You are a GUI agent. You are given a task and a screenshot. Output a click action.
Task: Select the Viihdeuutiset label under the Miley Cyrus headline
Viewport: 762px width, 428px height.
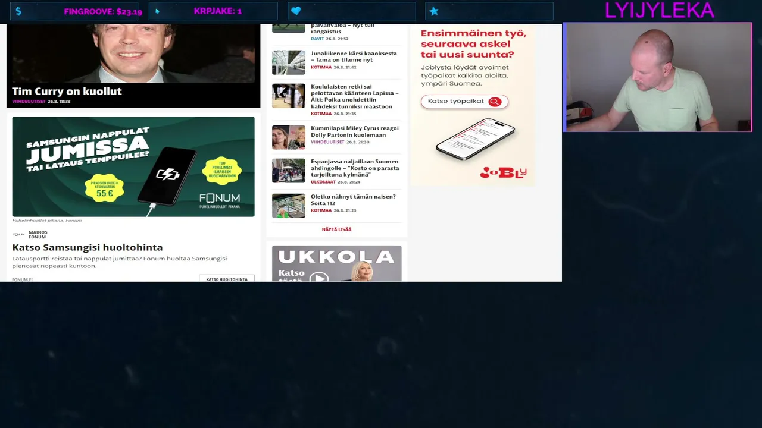pos(327,142)
